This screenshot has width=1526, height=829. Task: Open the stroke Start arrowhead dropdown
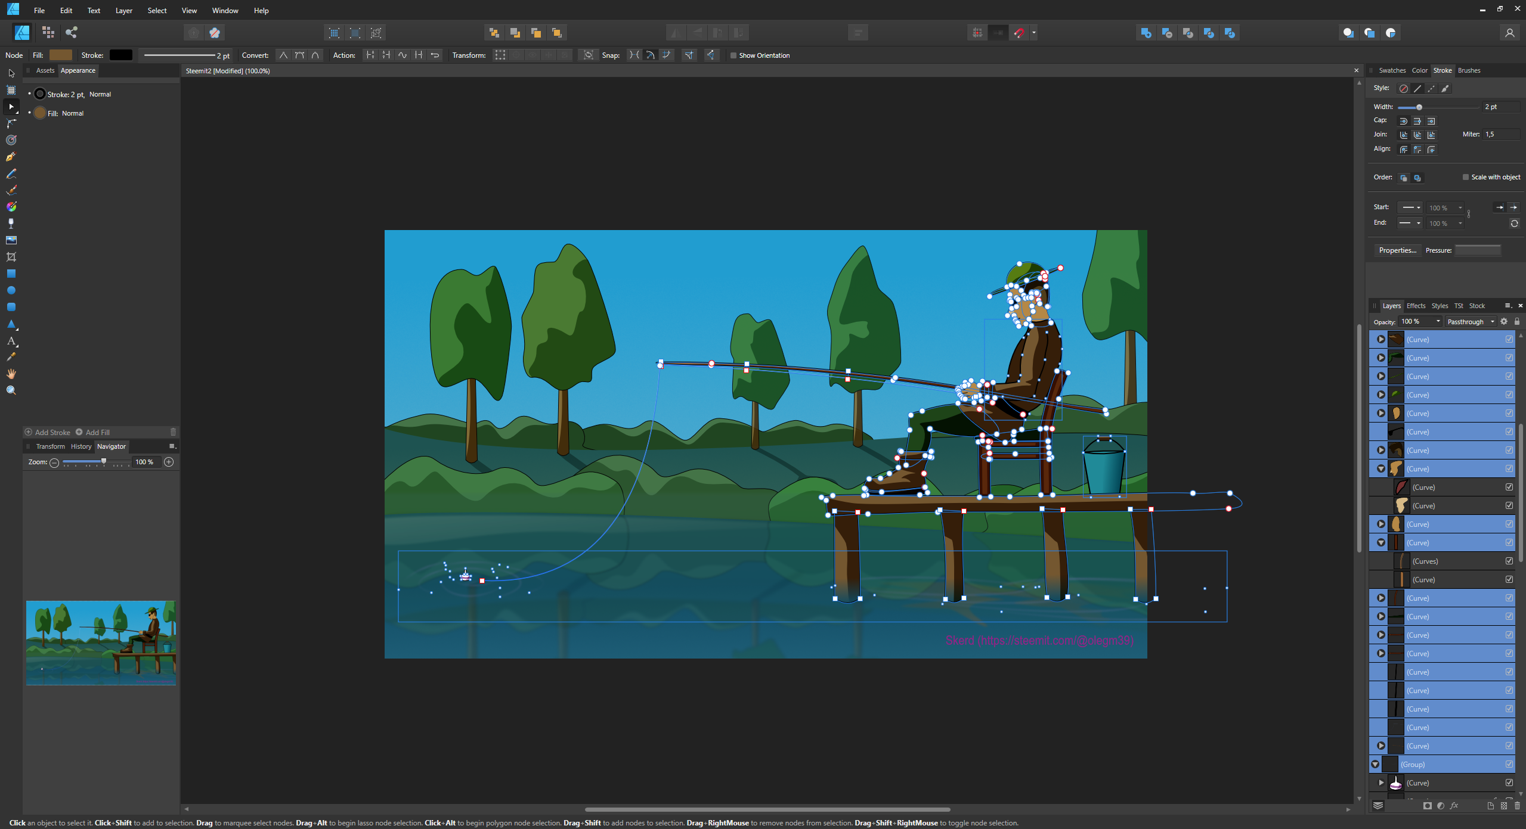coord(1410,207)
